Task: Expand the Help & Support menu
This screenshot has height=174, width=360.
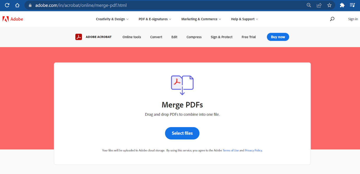Action: [244, 19]
